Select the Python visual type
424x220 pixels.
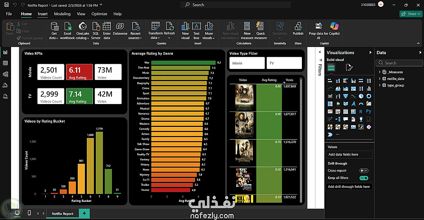click(x=368, y=111)
